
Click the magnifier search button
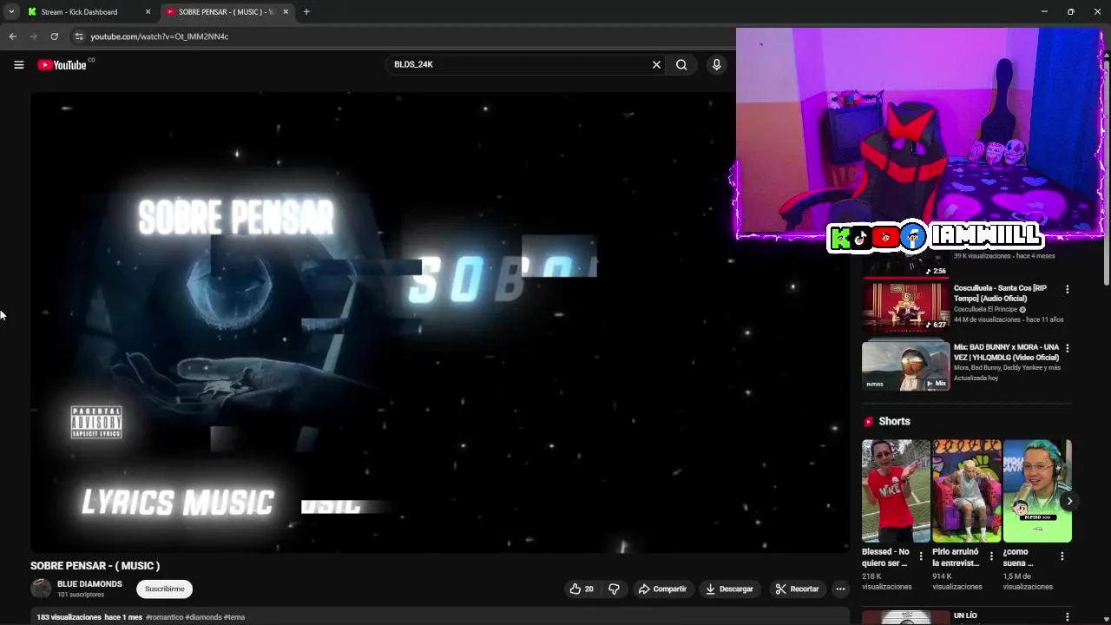point(681,64)
